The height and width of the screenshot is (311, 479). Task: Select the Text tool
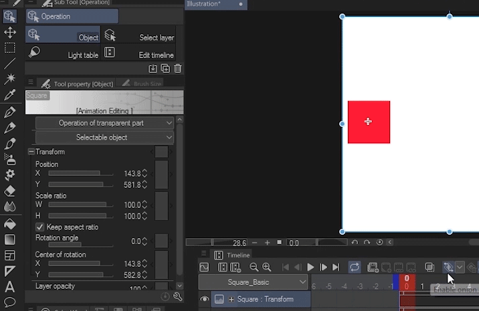coord(10,287)
